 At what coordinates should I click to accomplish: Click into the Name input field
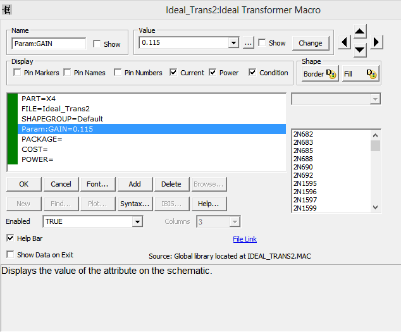pos(49,44)
